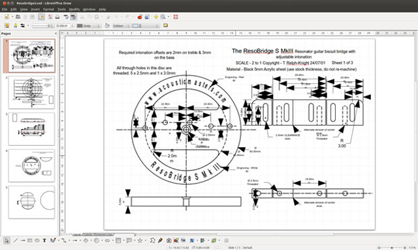The height and width of the screenshot is (250, 418).
Task: Open the Modify menu
Action: tap(74, 9)
